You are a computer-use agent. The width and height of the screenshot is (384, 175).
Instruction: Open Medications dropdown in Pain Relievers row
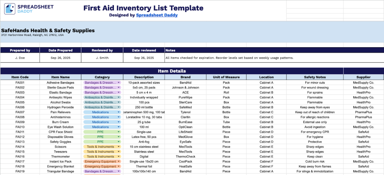119,112
